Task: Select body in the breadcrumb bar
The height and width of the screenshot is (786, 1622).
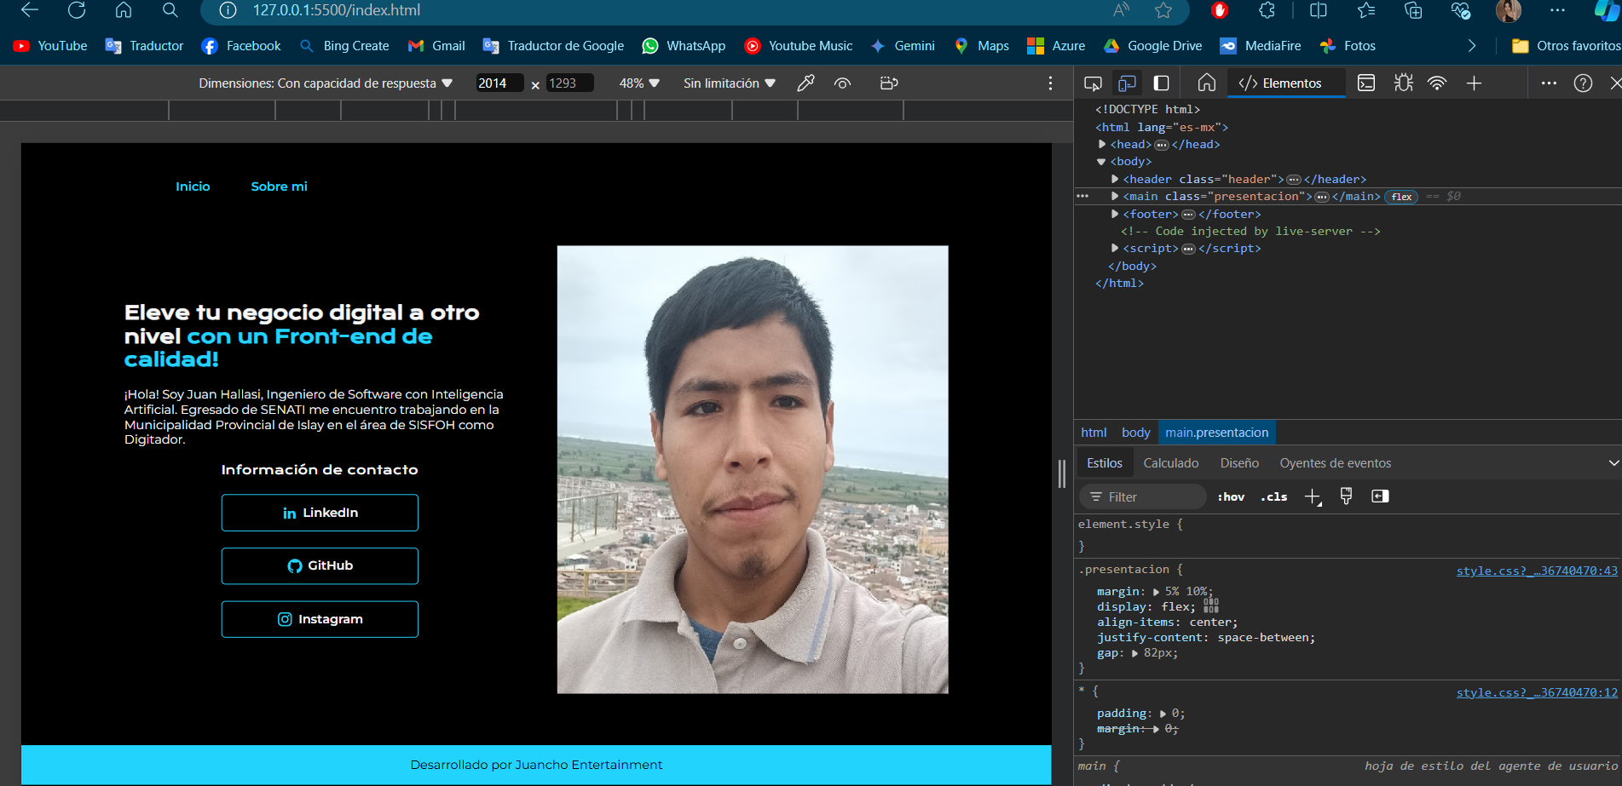Action: (x=1135, y=433)
